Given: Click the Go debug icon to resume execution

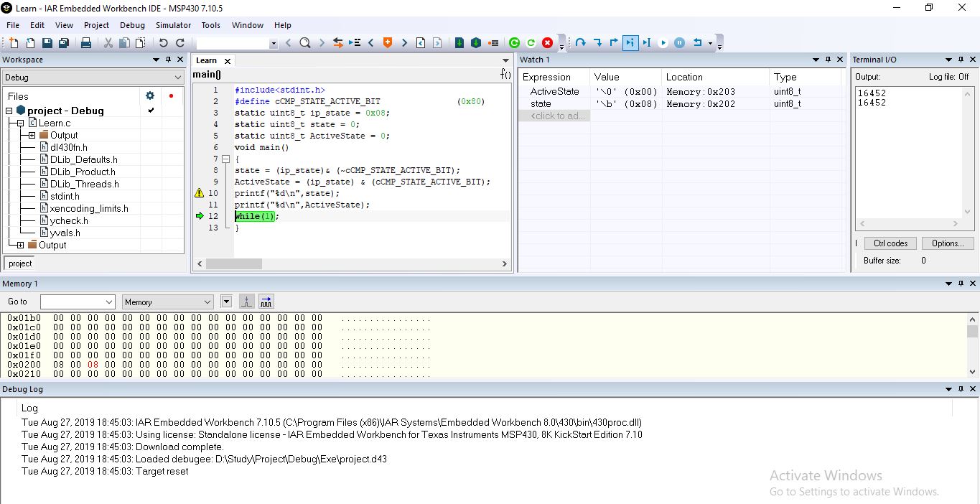Looking at the screenshot, I should pyautogui.click(x=662, y=43).
